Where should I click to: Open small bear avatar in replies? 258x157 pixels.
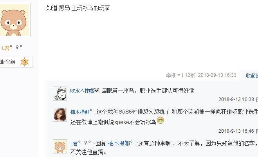pos(60,146)
